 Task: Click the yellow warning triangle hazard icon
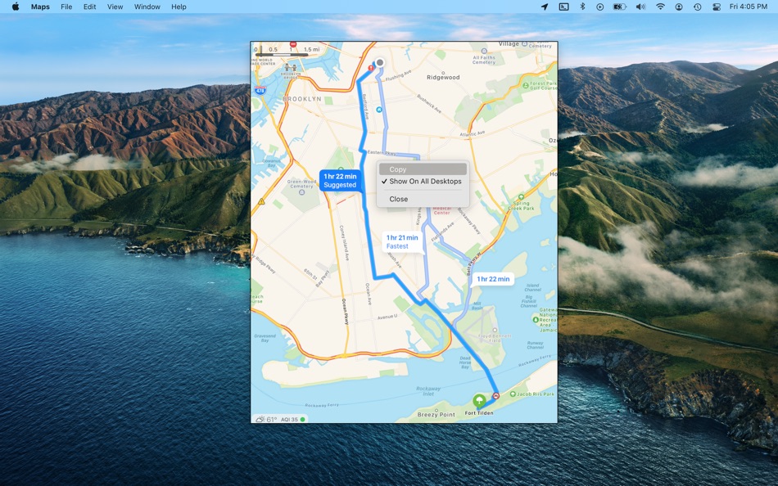[x=261, y=202]
